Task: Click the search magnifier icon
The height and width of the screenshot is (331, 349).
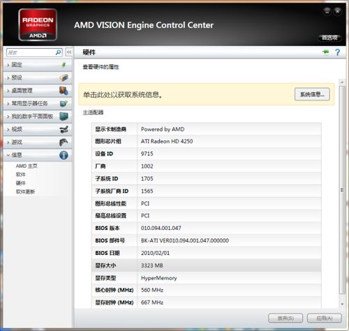Action: (x=59, y=52)
